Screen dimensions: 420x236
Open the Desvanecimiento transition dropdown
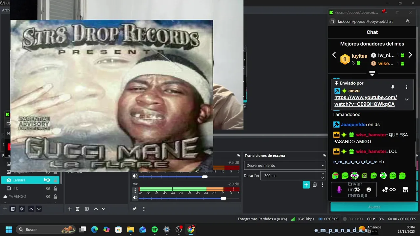(x=284, y=165)
